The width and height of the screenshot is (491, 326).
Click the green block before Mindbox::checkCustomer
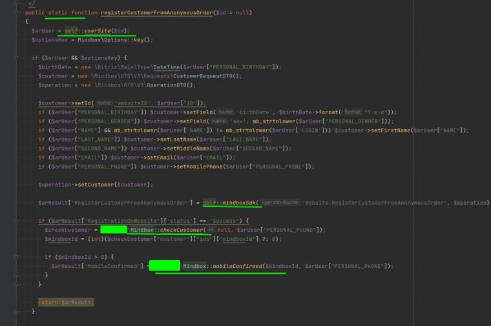point(114,230)
